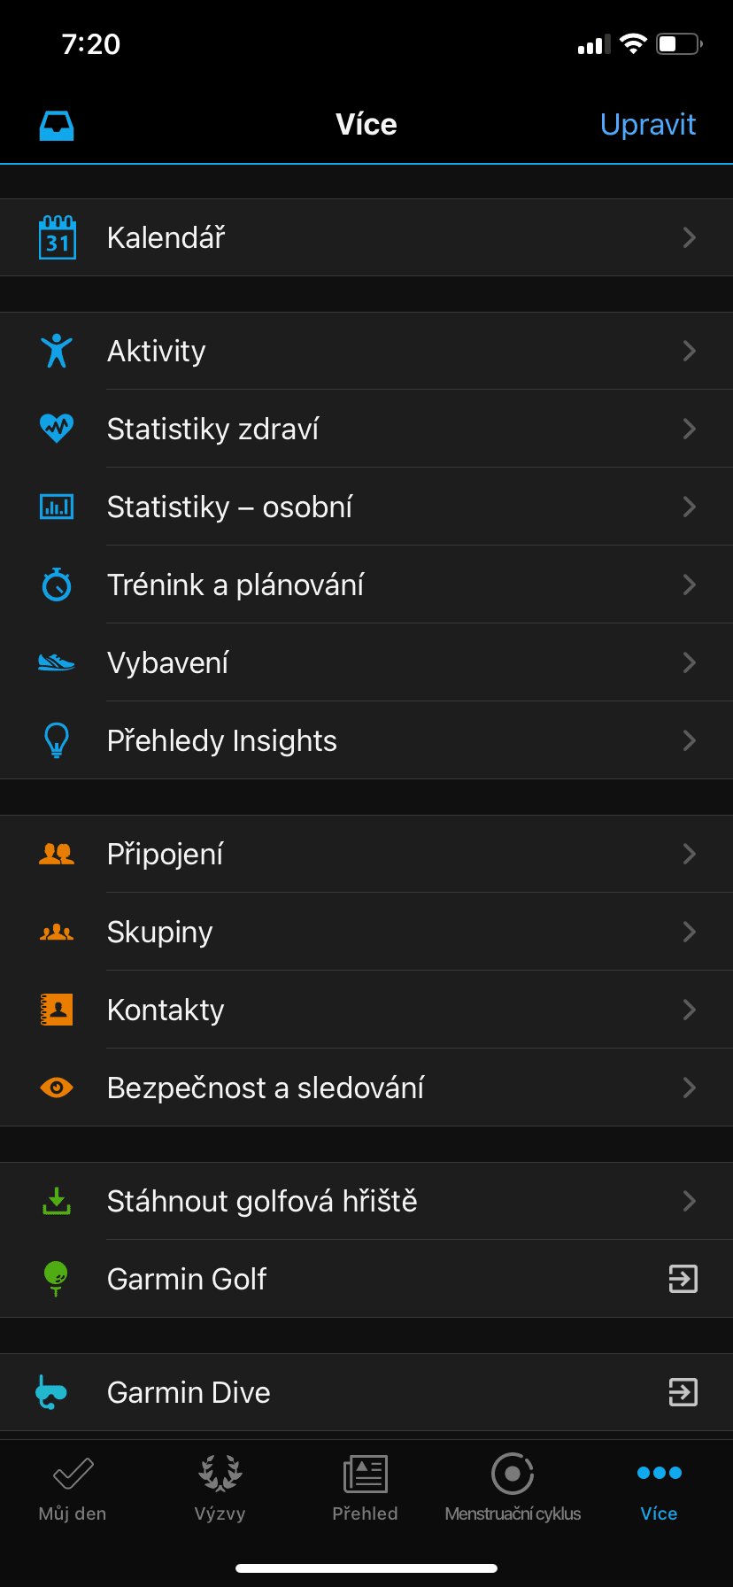Switch to the Výzvy tab
This screenshot has height=1587, width=733.
point(220,1488)
